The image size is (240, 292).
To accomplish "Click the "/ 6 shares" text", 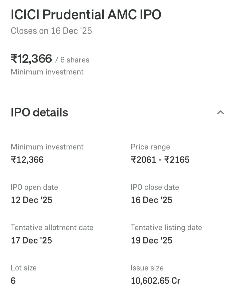I will click(x=72, y=60).
